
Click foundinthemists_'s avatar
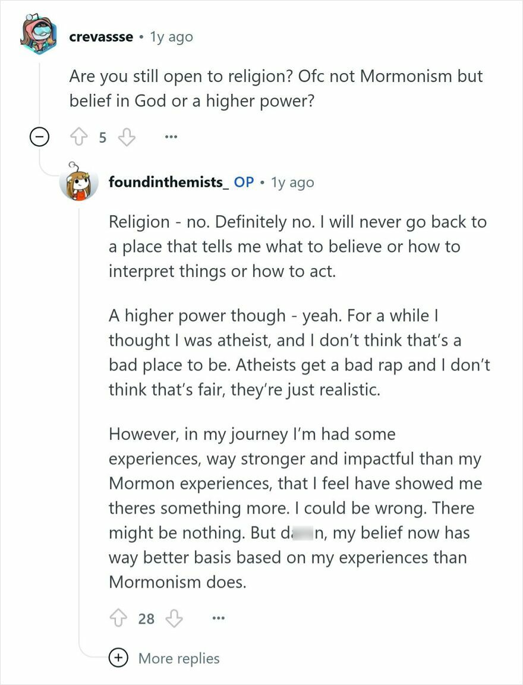pyautogui.click(x=78, y=183)
